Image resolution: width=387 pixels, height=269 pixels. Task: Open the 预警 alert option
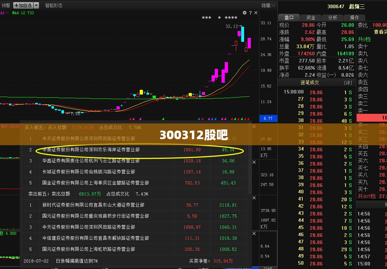point(6,5)
